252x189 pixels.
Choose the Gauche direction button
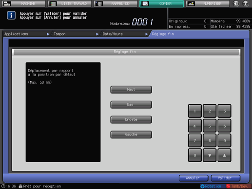(131, 134)
